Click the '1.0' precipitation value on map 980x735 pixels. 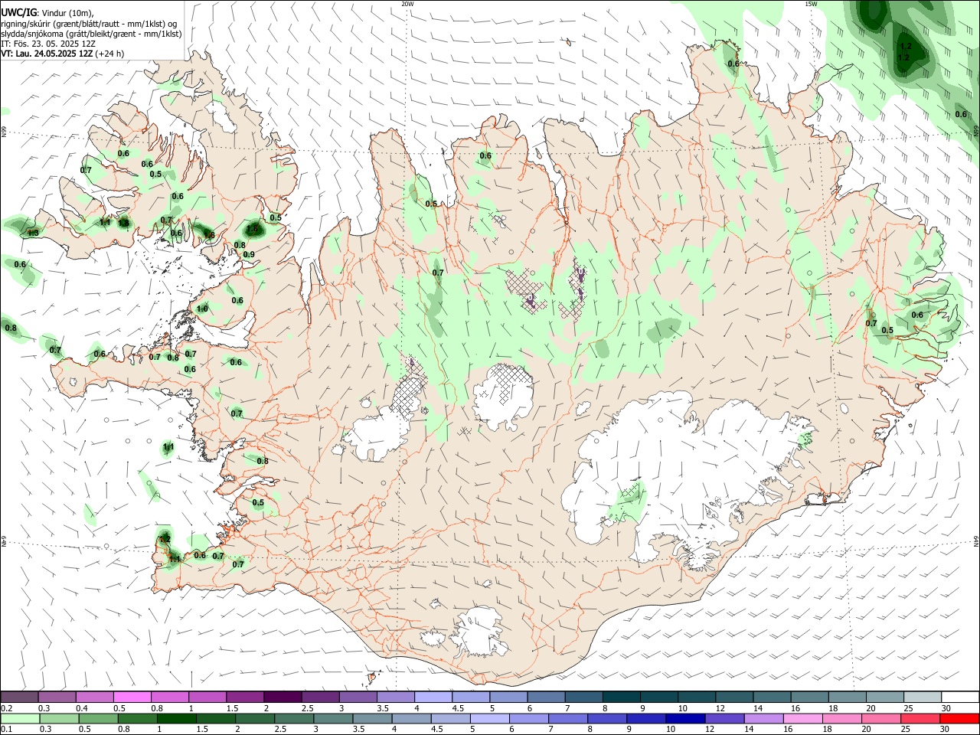point(202,309)
